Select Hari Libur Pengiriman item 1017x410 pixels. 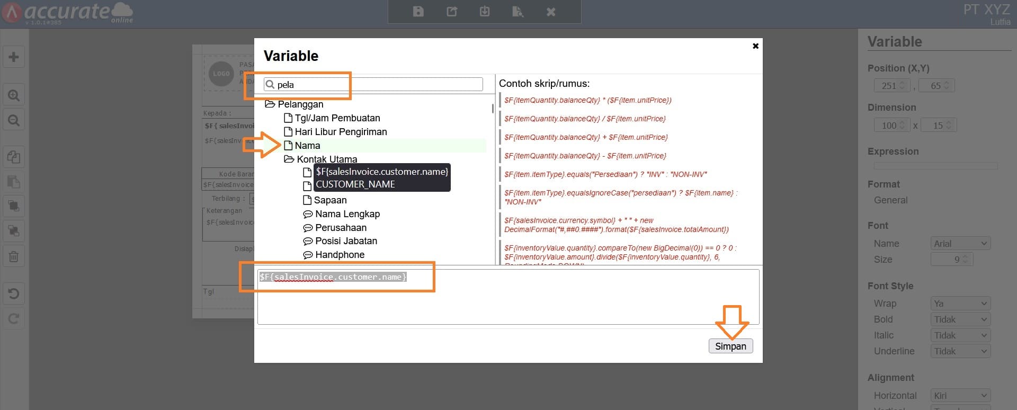pyautogui.click(x=340, y=132)
